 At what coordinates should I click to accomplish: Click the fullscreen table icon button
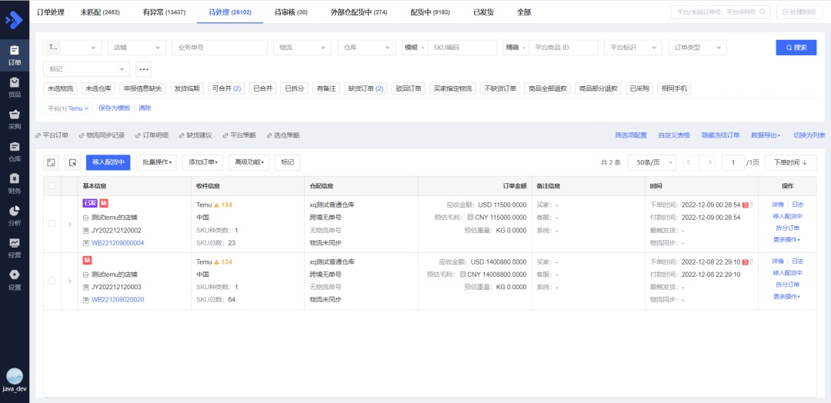point(51,162)
